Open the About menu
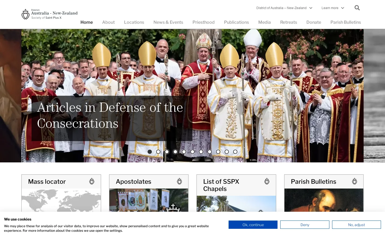Viewport: 385px width, 240px height. pyautogui.click(x=108, y=22)
